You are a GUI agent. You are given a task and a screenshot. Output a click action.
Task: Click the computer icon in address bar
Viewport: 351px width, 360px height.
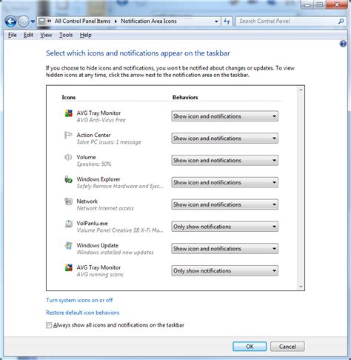pyautogui.click(x=41, y=21)
